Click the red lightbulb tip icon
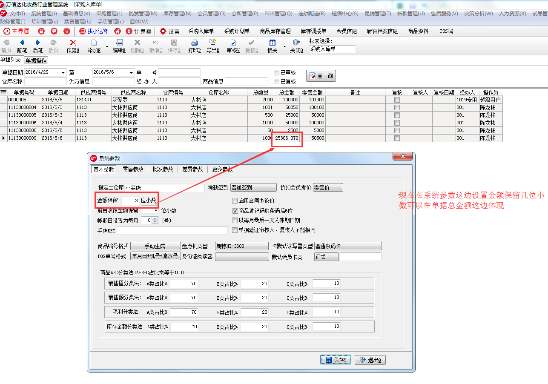The image size is (548, 384). point(67,31)
